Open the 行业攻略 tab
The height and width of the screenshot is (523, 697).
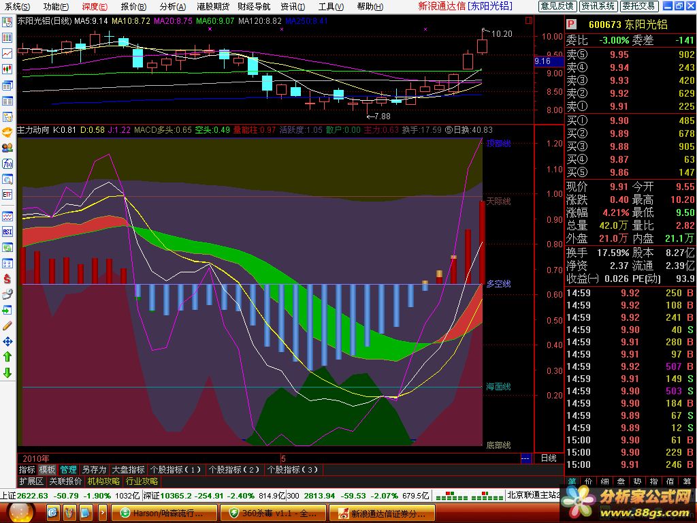tap(142, 481)
